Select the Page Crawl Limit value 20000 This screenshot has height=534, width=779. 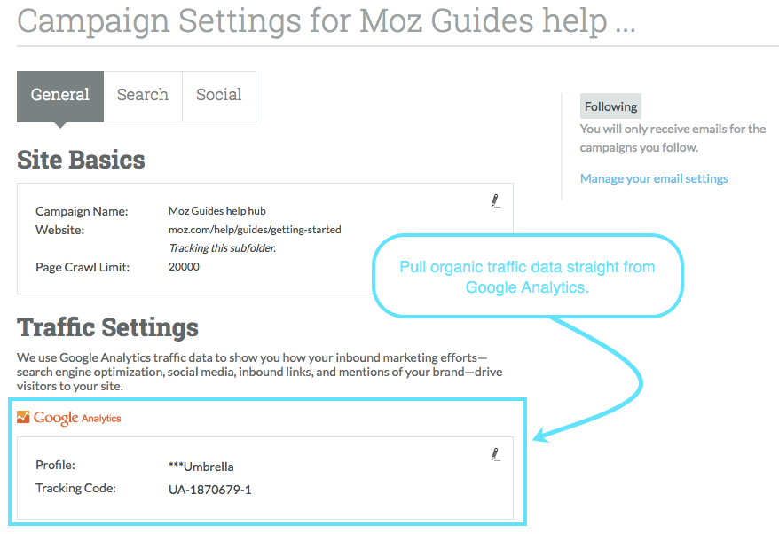184,267
